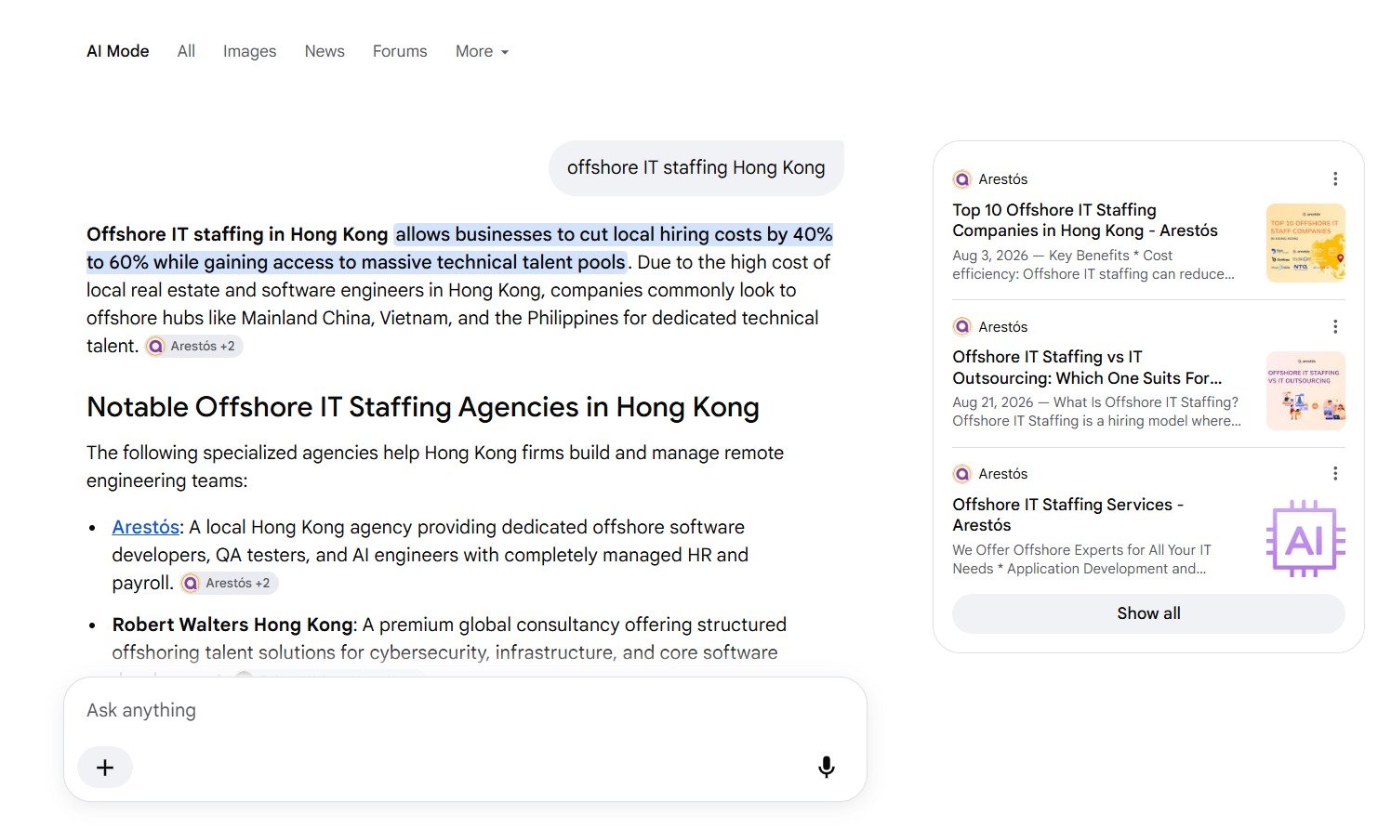Click the Show all sources button
1378x829 pixels.
point(1148,613)
